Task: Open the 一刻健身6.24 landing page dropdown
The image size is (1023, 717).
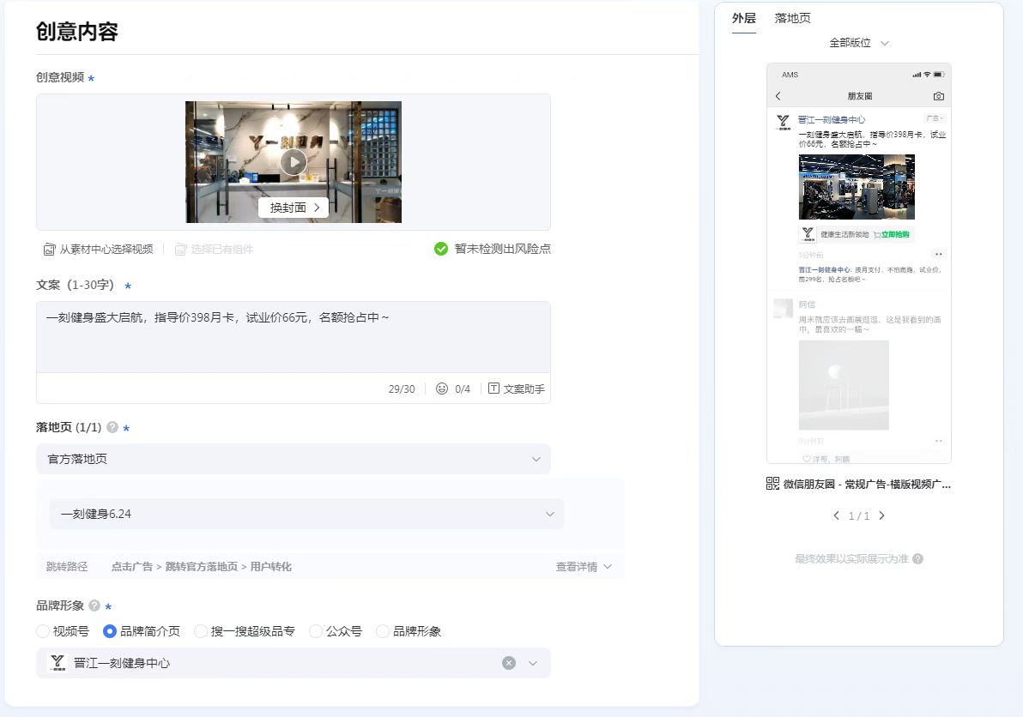Action: pos(306,514)
